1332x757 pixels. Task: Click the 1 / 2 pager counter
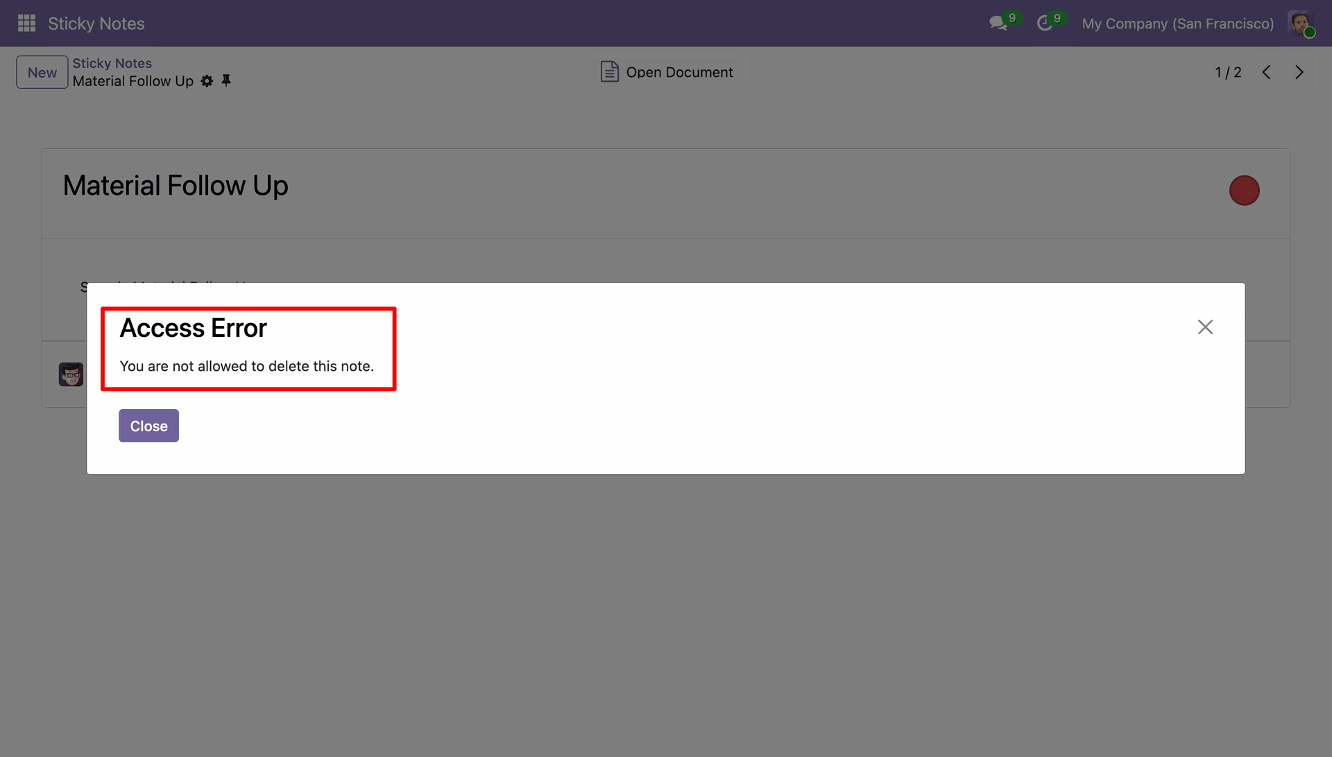click(1227, 72)
